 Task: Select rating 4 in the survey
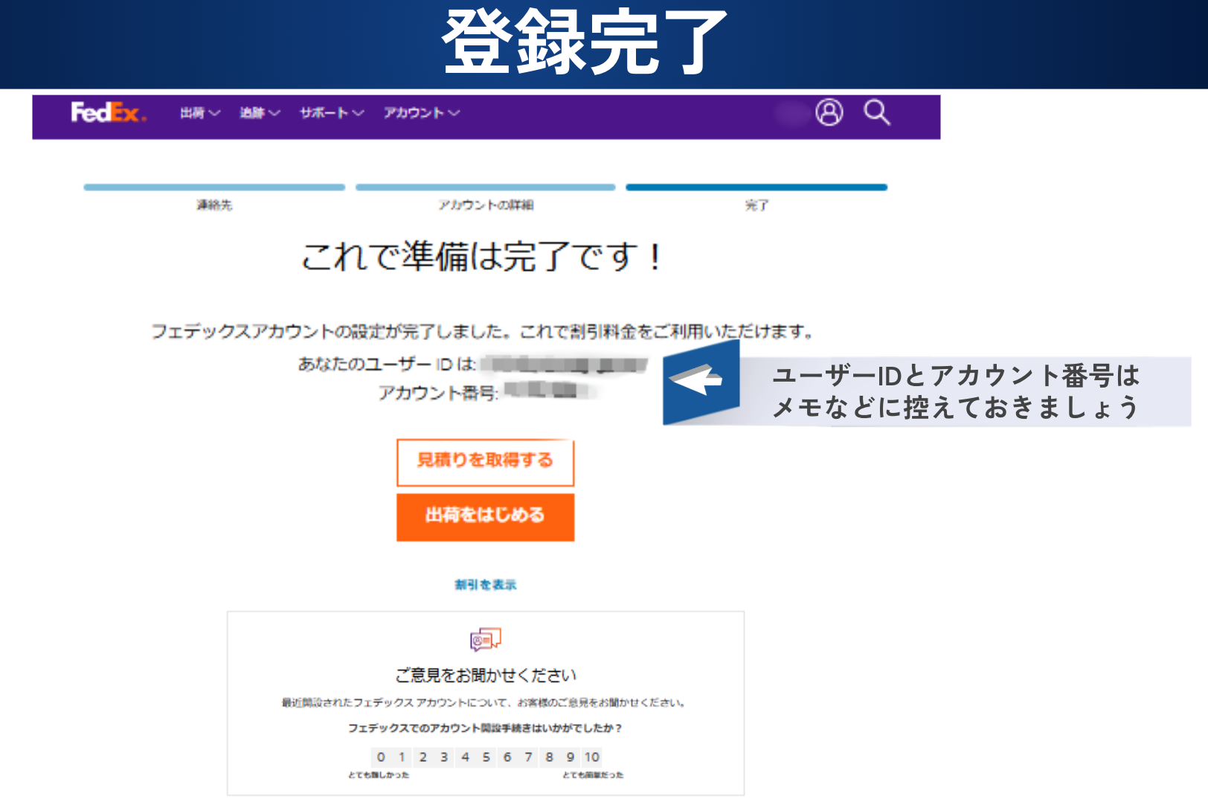(x=465, y=757)
